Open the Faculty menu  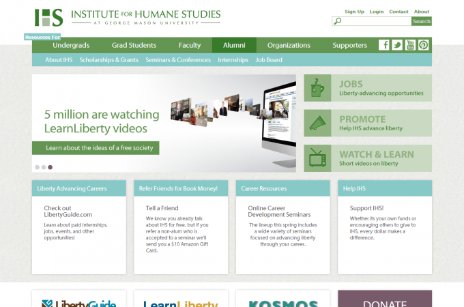pos(190,45)
